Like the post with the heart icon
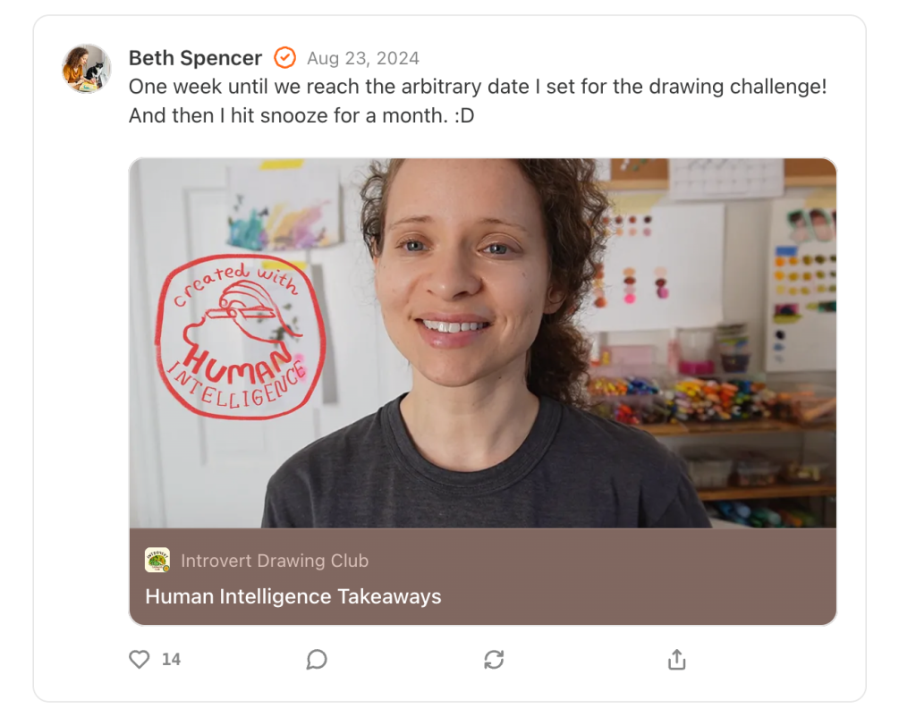 [x=140, y=660]
